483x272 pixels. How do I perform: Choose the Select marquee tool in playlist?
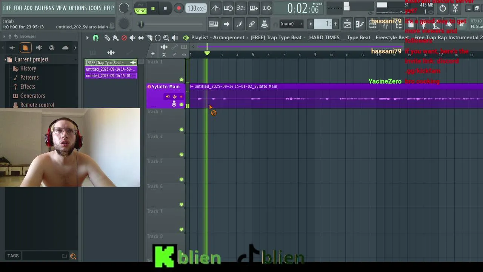point(158,38)
